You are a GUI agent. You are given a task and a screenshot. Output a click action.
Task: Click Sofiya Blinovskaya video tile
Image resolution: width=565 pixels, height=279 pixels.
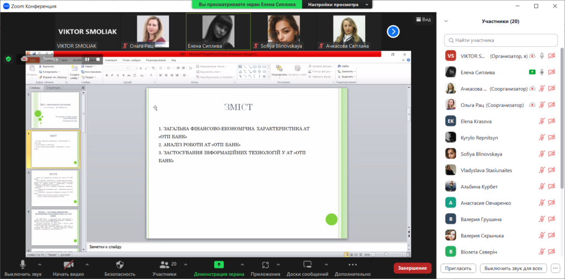pyautogui.click(x=284, y=31)
